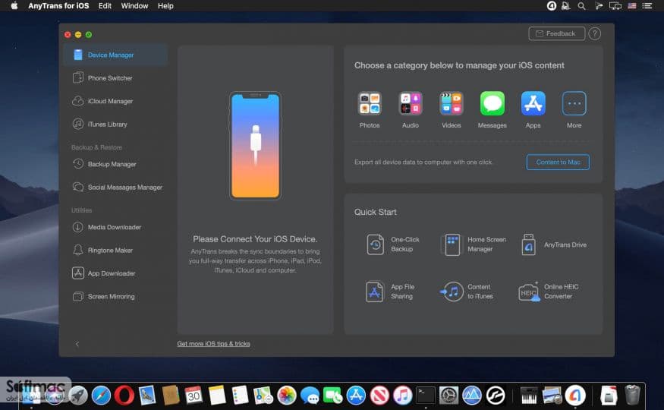This screenshot has width=664, height=410.
Task: Open the Audio category icon
Action: (410, 103)
